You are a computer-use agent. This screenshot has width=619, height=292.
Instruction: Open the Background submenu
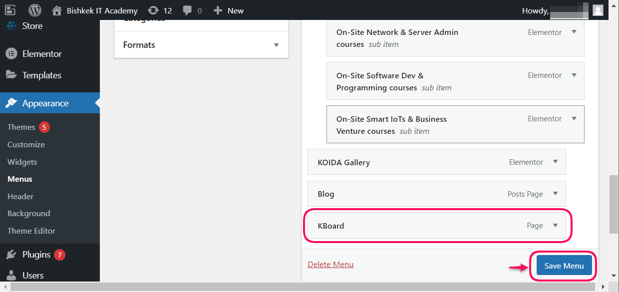(29, 214)
